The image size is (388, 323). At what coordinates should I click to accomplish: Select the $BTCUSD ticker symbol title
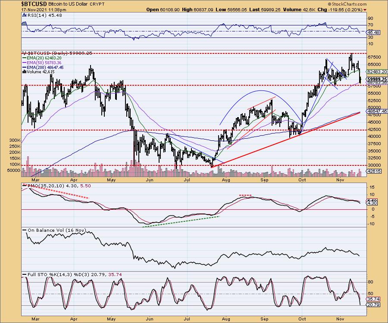click(x=34, y=4)
